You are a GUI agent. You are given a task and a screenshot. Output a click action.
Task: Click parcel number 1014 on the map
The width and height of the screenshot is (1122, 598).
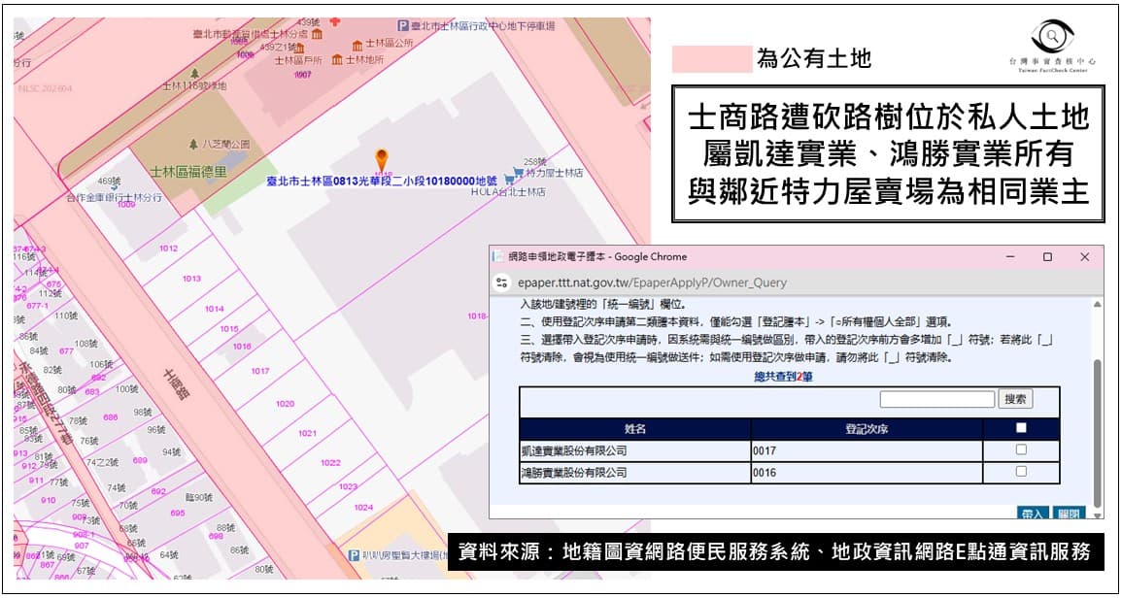(214, 309)
